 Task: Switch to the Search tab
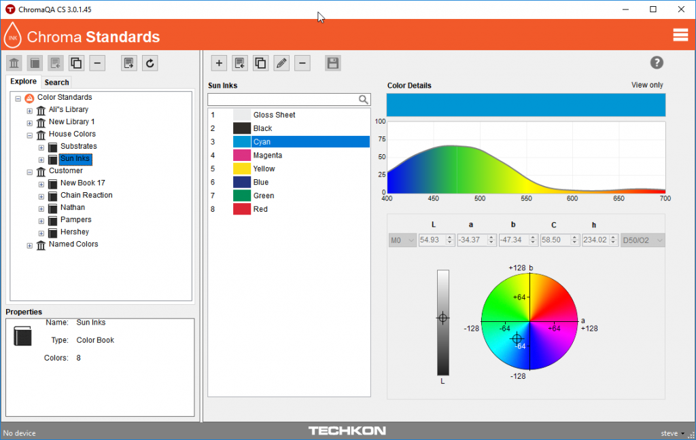tap(56, 82)
